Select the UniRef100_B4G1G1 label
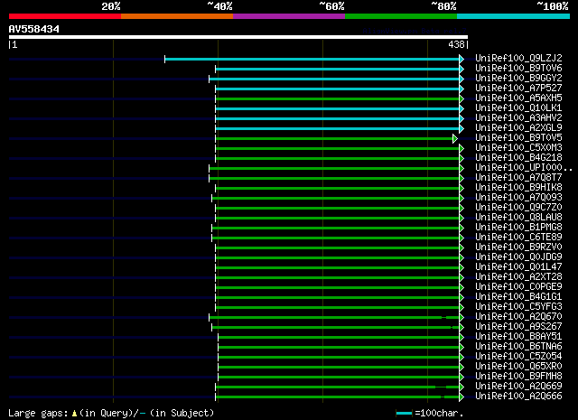The image size is (578, 420). (x=518, y=297)
